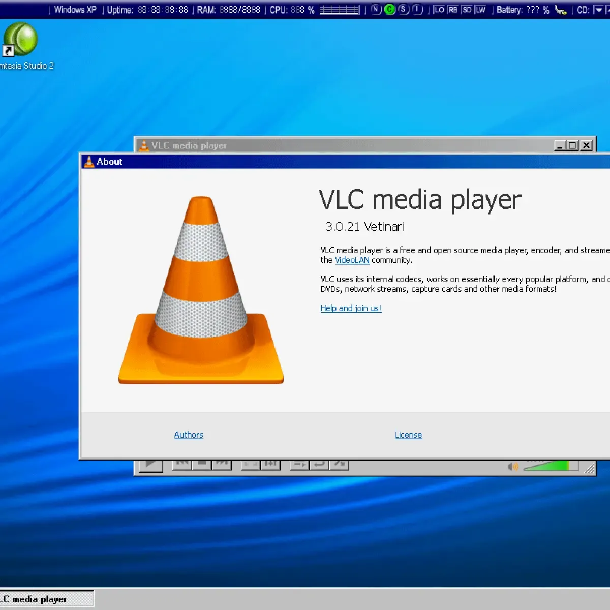Click the Battery percentage readout
Image resolution: width=610 pixels, height=610 pixels.
pyautogui.click(x=523, y=10)
